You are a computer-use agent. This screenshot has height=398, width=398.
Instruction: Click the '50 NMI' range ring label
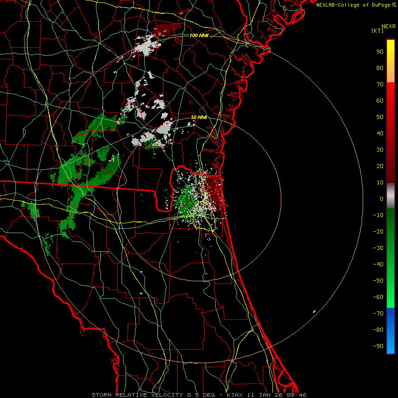tap(199, 117)
